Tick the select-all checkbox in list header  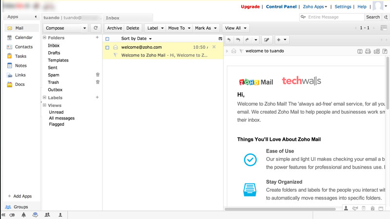click(x=107, y=39)
